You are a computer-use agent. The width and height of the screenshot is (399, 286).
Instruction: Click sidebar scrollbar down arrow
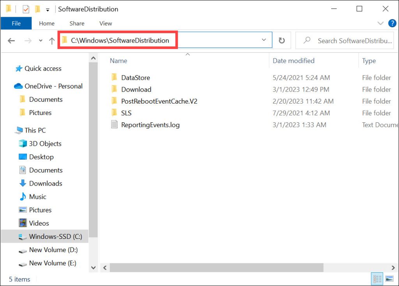(94, 268)
